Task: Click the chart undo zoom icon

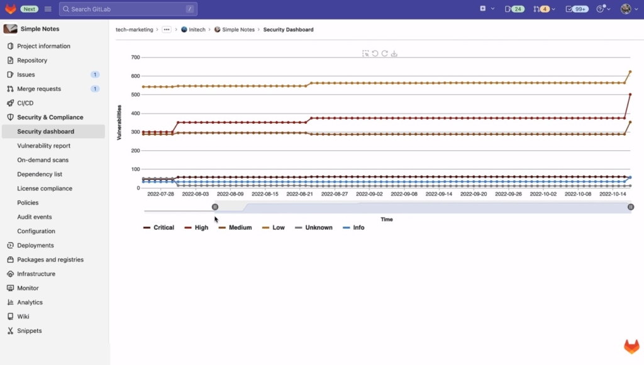Action: (x=375, y=53)
